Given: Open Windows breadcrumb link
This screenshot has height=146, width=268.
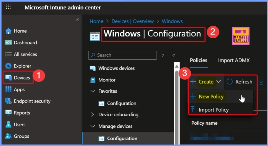Looking at the screenshot, I should [x=172, y=21].
